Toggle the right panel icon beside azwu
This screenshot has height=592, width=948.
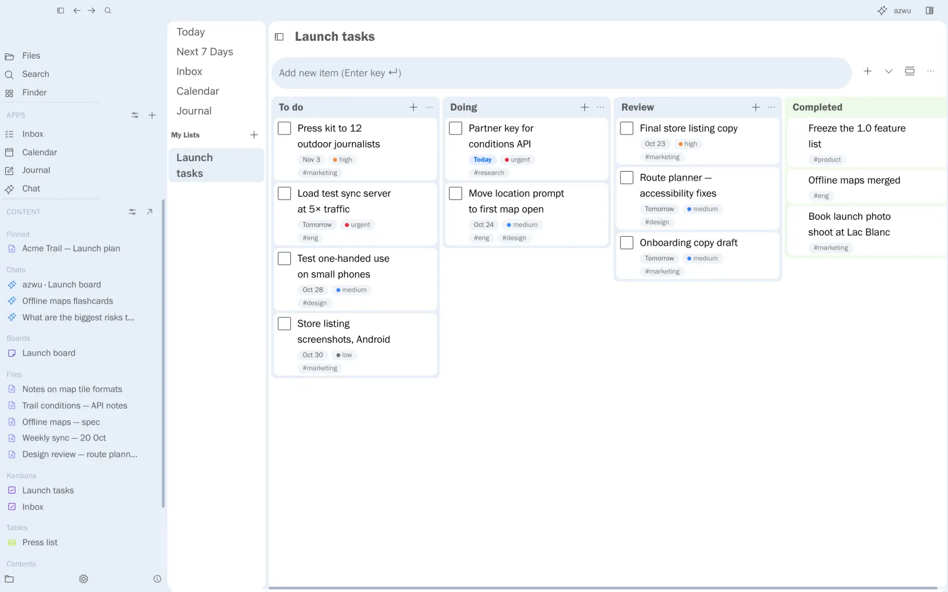click(x=930, y=11)
